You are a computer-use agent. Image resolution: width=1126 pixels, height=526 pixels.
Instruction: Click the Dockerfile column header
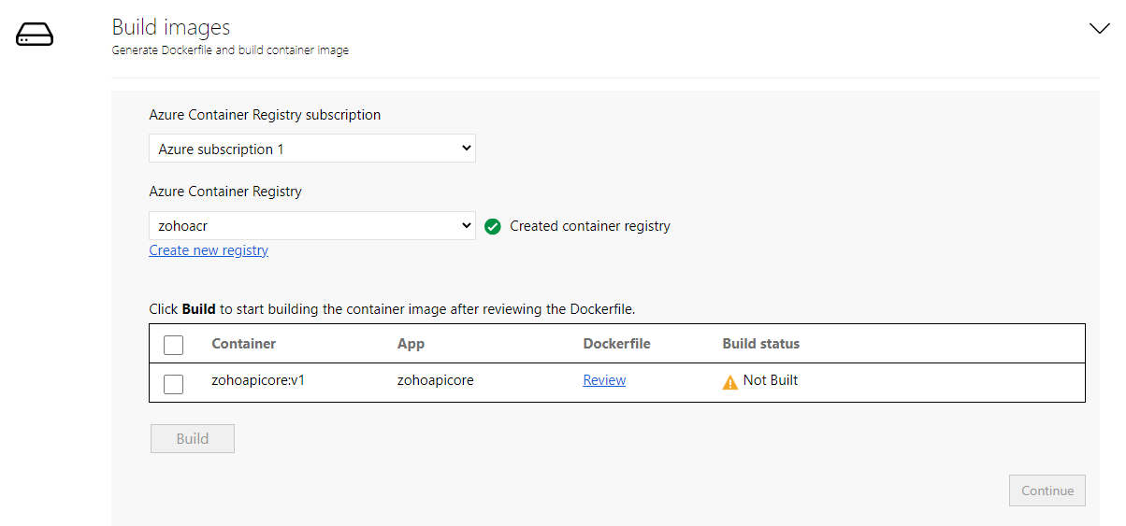click(x=616, y=344)
